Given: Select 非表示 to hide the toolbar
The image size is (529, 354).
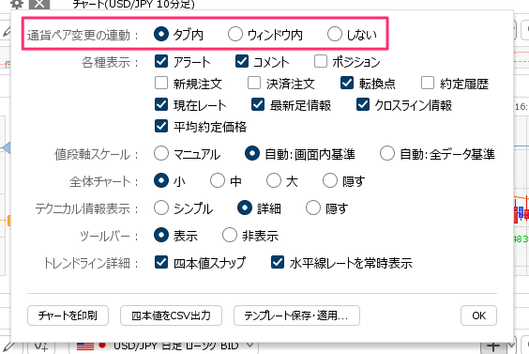Looking at the screenshot, I should (230, 235).
